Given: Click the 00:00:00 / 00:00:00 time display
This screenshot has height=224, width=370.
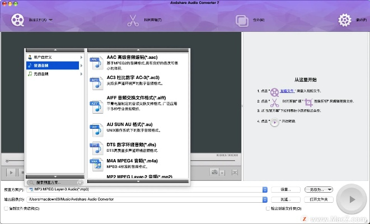Looking at the screenshot, I should [x=227, y=155].
